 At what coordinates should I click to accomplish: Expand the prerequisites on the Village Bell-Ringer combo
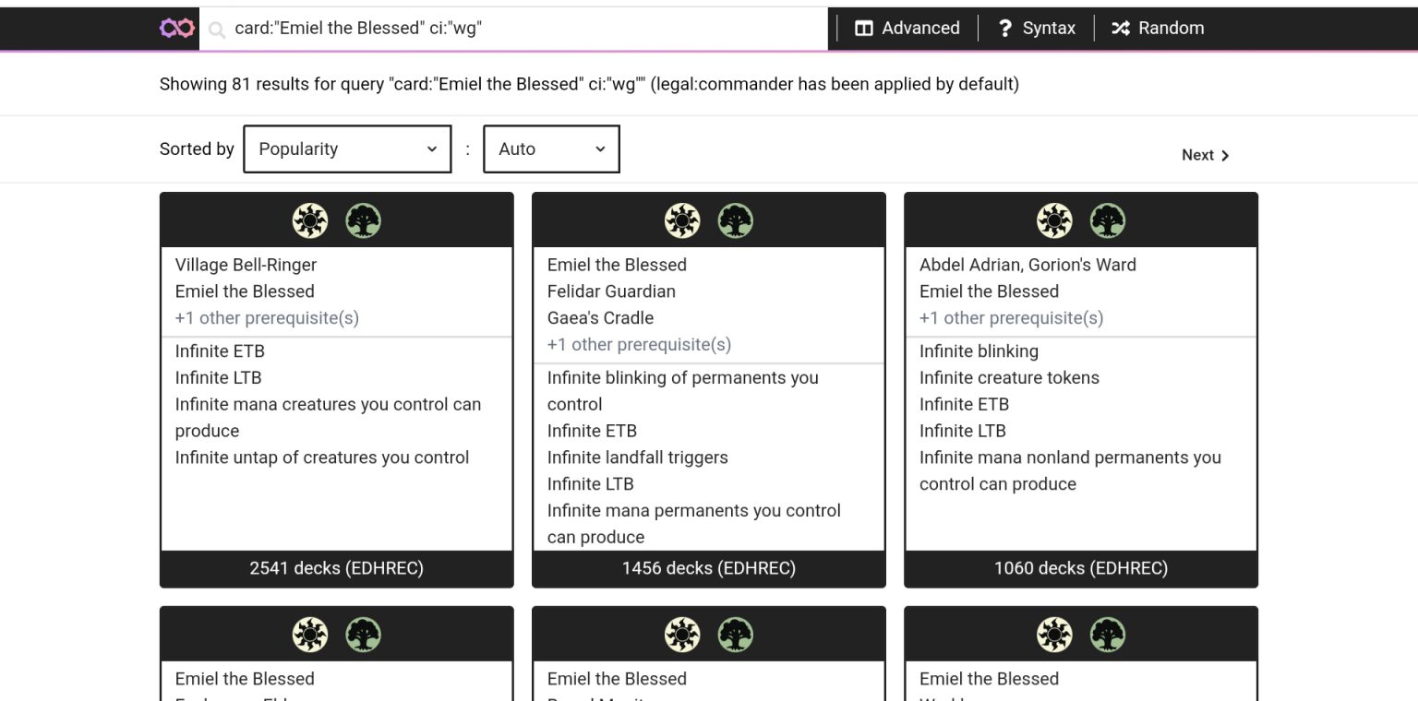click(x=268, y=317)
